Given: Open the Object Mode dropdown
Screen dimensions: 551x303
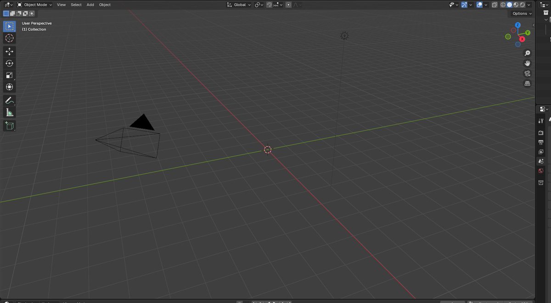Looking at the screenshot, I should [x=34, y=5].
